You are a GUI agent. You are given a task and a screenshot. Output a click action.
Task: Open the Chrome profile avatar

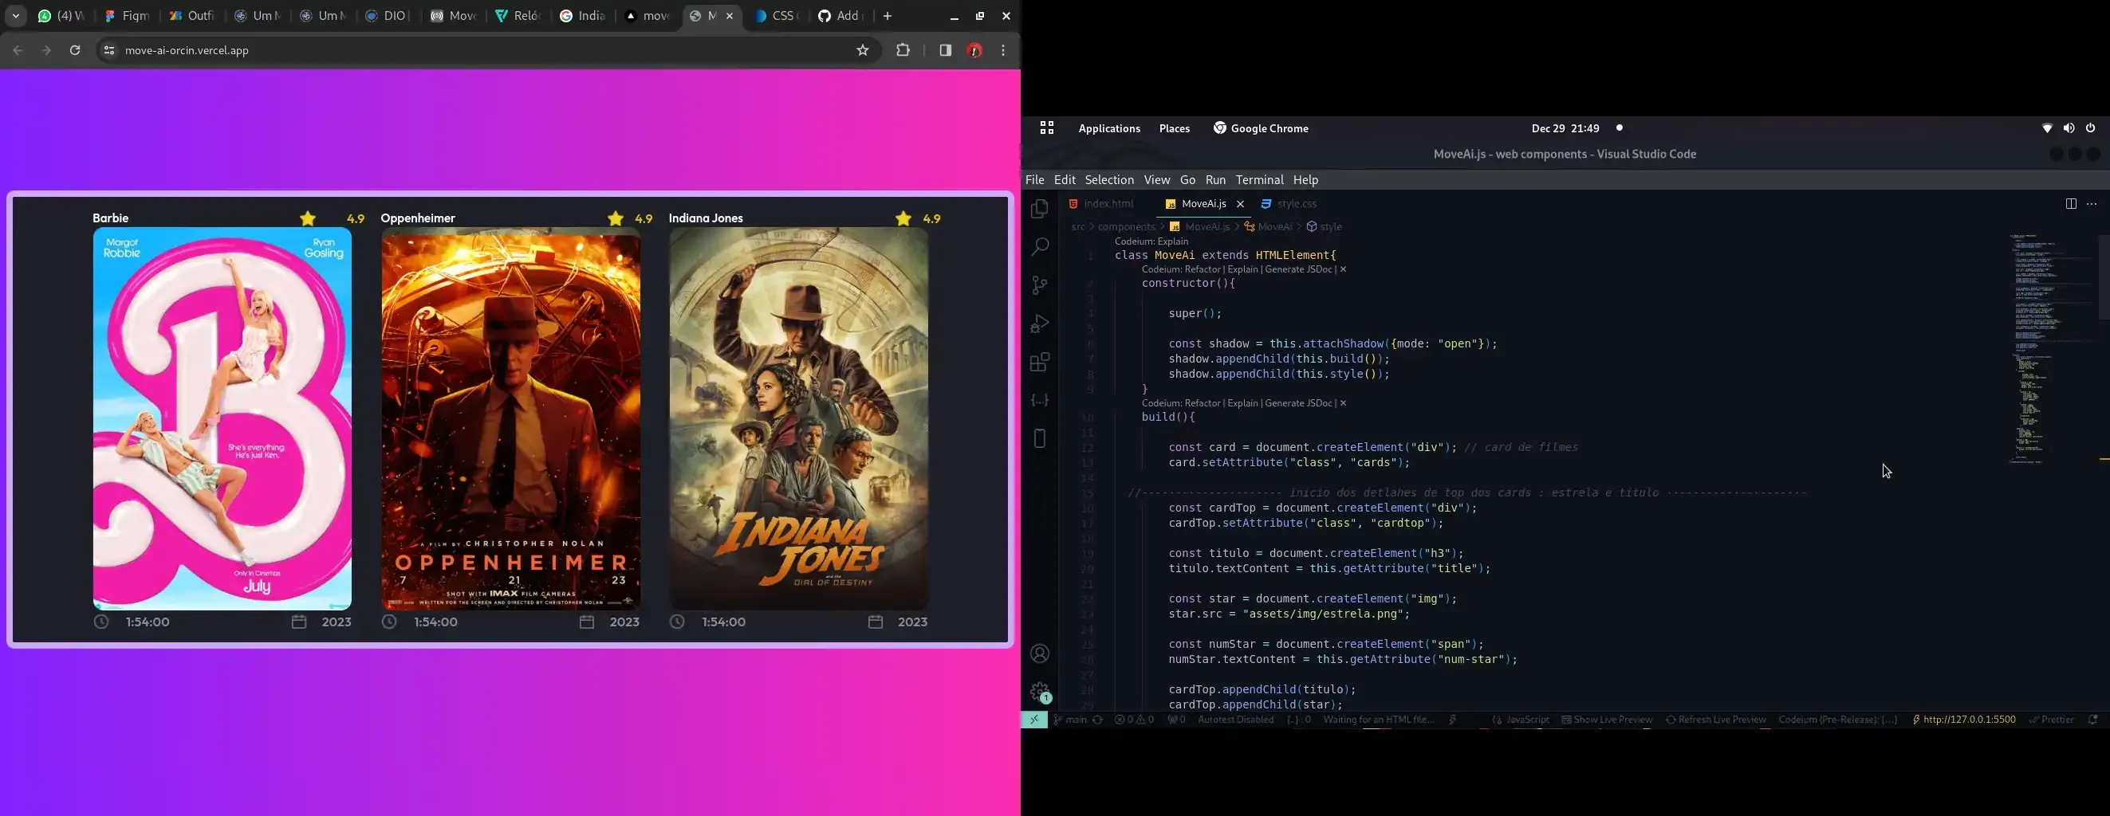(974, 51)
